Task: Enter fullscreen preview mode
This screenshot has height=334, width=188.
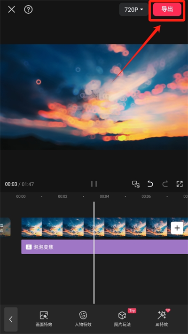Action: (x=180, y=184)
